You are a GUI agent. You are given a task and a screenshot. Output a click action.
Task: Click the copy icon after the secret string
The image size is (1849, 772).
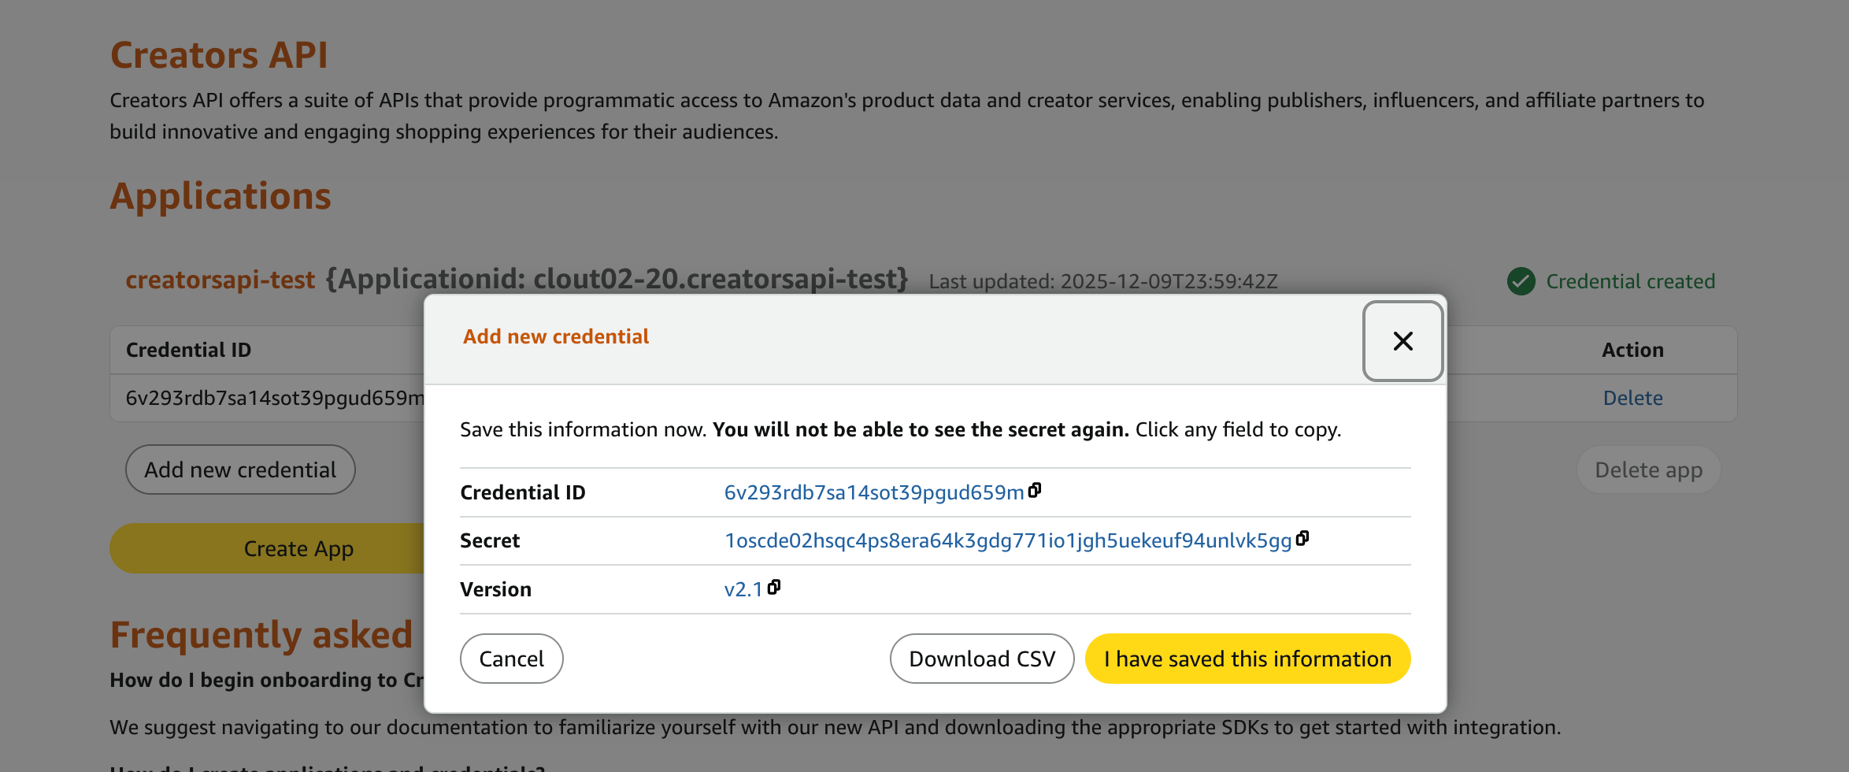pyautogui.click(x=1303, y=539)
